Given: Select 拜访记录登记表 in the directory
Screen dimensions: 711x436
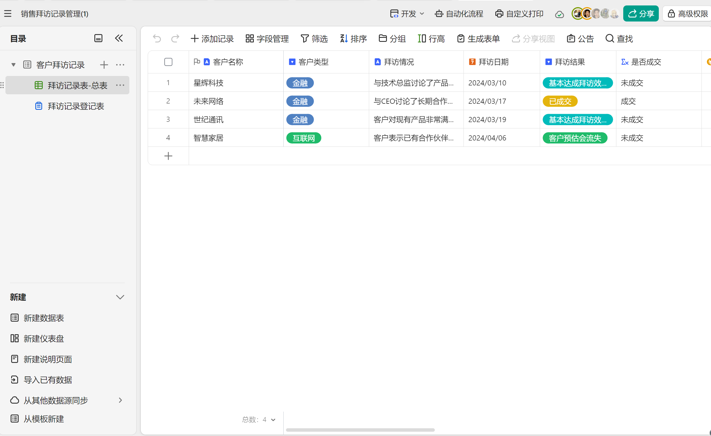Looking at the screenshot, I should (x=76, y=106).
